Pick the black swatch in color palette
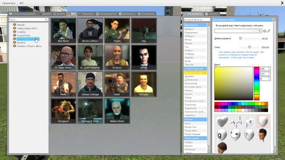 click(266, 111)
